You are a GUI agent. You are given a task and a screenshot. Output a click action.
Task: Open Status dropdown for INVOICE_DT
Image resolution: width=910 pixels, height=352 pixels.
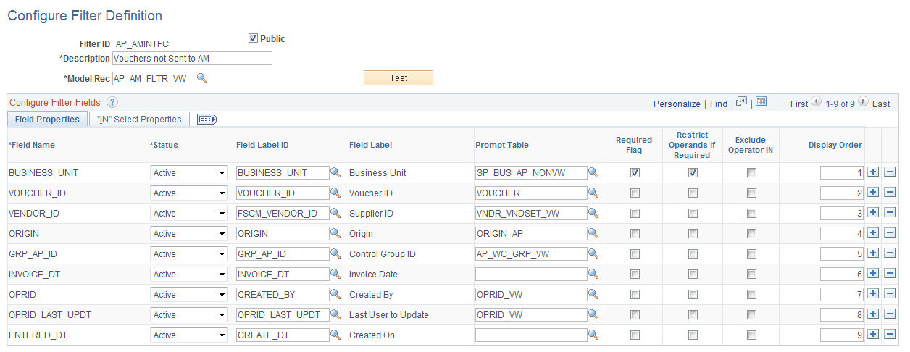[x=189, y=275]
